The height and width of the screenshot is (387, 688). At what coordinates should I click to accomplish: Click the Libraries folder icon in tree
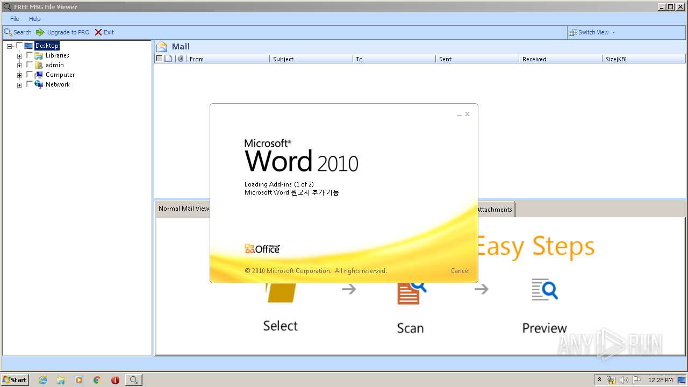coord(39,55)
